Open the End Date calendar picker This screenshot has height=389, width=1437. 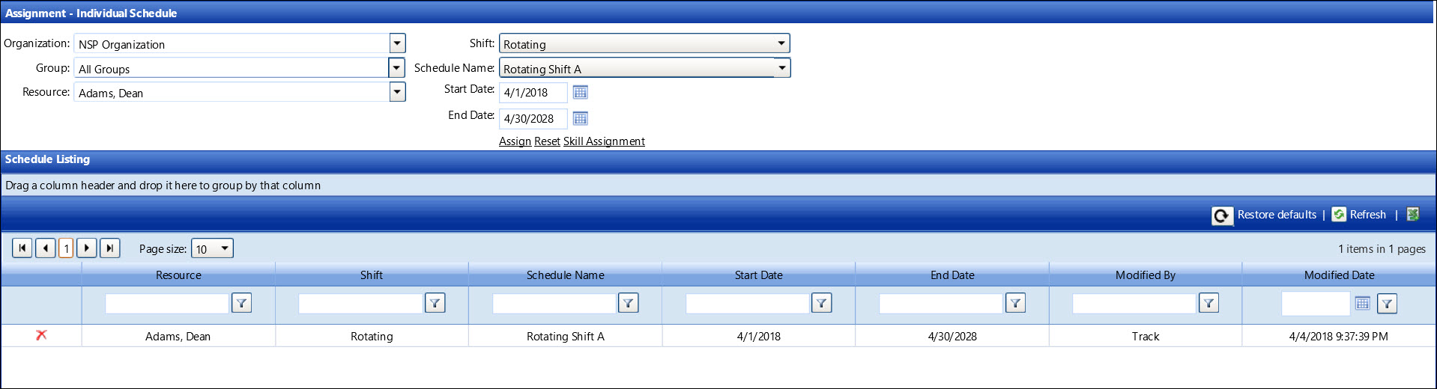580,118
